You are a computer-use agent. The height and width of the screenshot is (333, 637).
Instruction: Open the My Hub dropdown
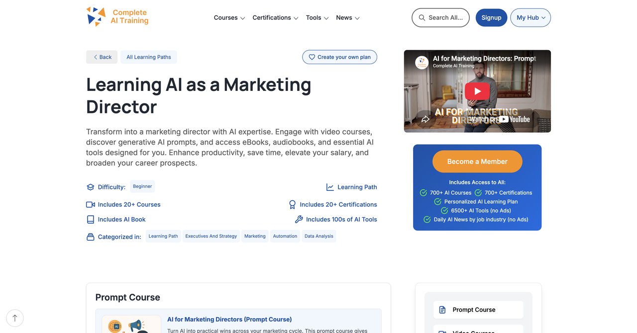click(x=531, y=17)
